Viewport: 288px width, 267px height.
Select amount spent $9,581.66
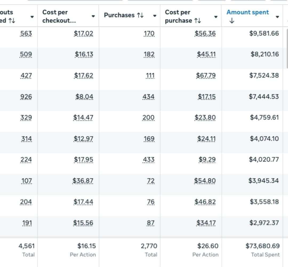pyautogui.click(x=264, y=33)
